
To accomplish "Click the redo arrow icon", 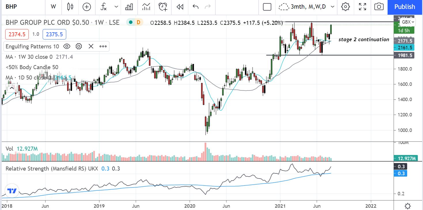I will pos(207,7).
